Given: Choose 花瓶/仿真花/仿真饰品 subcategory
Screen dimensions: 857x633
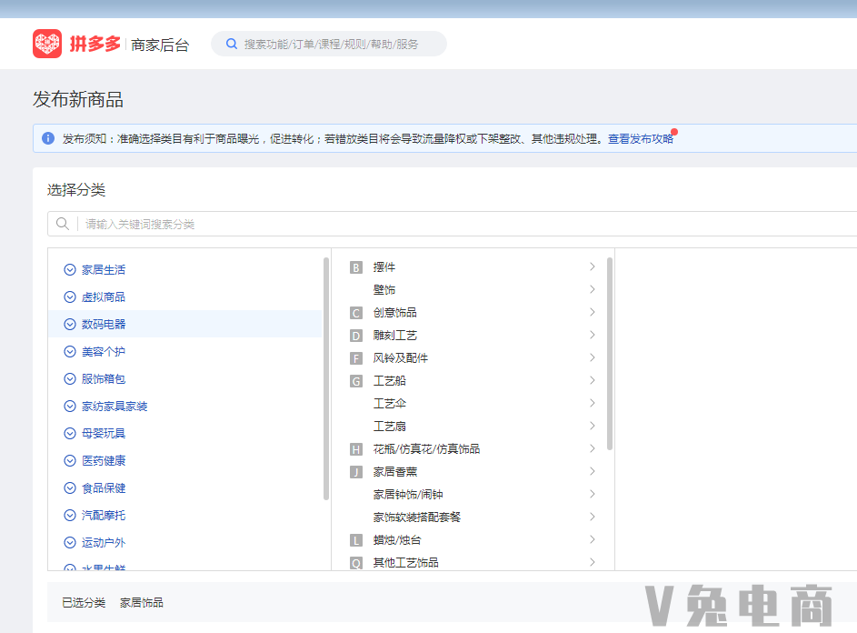Looking at the screenshot, I should coord(426,449).
